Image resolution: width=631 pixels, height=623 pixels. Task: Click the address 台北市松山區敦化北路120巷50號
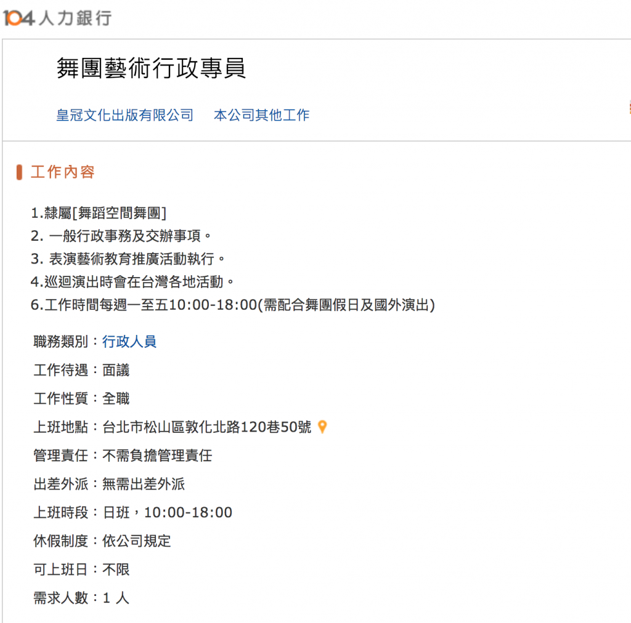[207, 427]
